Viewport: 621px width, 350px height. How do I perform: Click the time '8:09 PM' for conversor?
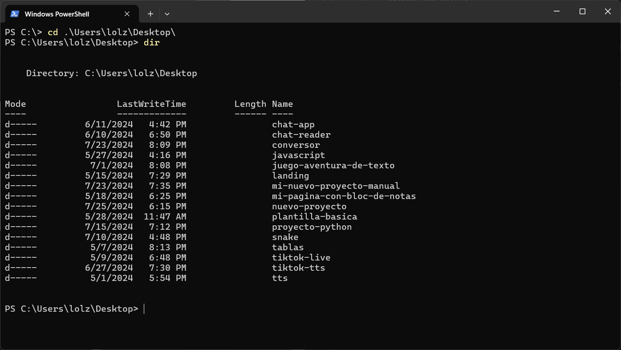pos(168,145)
